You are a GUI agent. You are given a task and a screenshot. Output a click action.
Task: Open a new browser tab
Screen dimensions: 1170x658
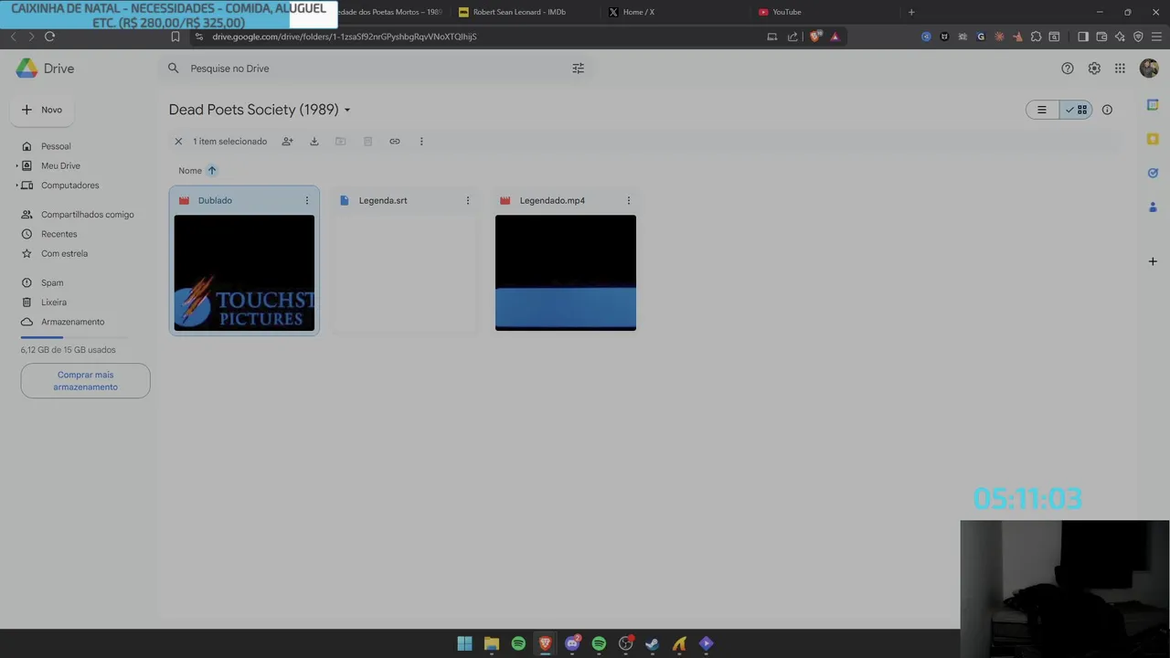pyautogui.click(x=911, y=12)
